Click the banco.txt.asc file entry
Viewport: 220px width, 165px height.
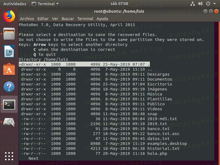[100, 134]
